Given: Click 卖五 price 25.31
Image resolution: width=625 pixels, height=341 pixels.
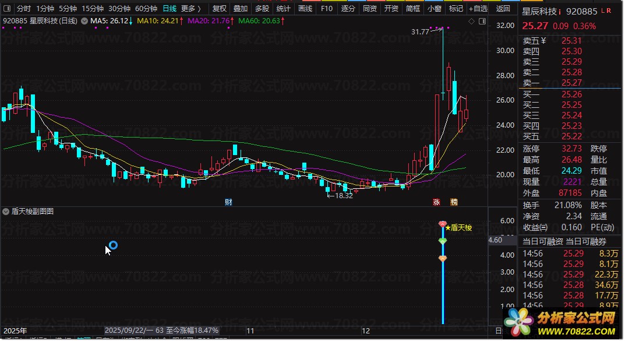Looking at the screenshot, I should coord(571,41).
